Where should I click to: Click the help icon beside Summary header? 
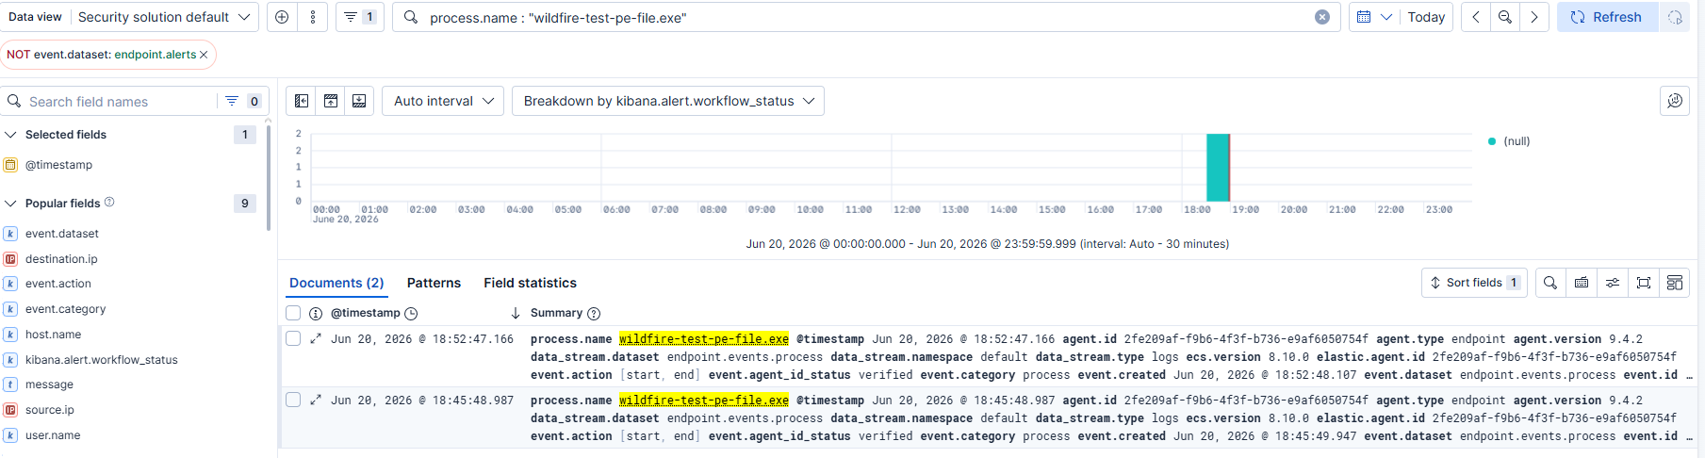coord(594,313)
